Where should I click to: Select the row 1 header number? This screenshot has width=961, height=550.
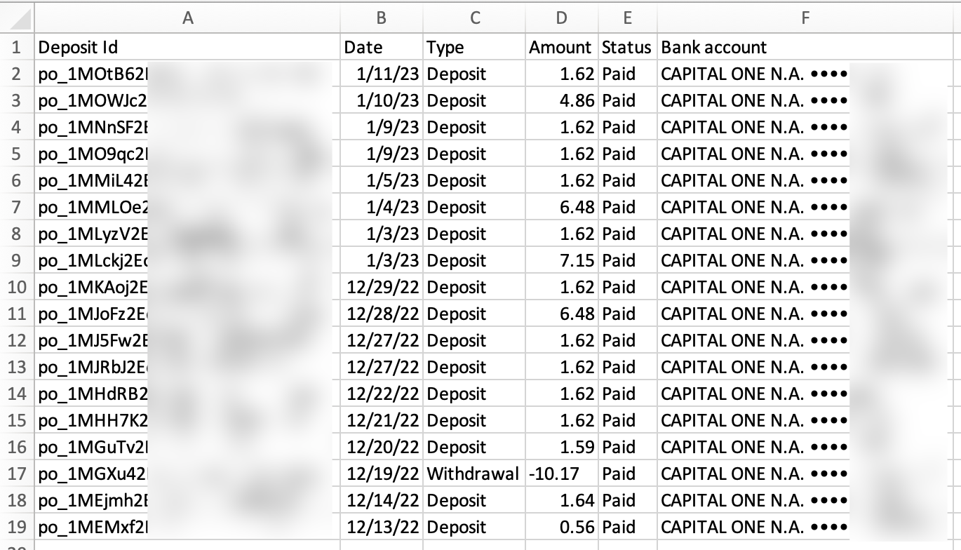point(17,48)
